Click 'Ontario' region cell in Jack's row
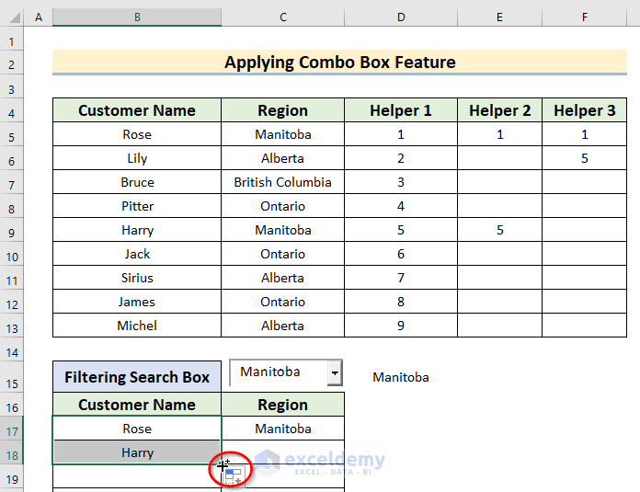Image resolution: width=640 pixels, height=492 pixels. tap(283, 254)
